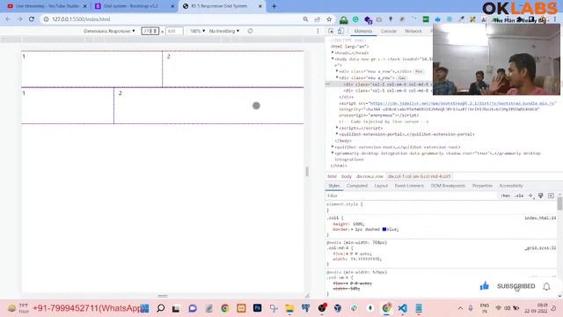The height and width of the screenshot is (317, 563).
Task: Open the Dimensions Responsive dropdown
Action: (109, 31)
